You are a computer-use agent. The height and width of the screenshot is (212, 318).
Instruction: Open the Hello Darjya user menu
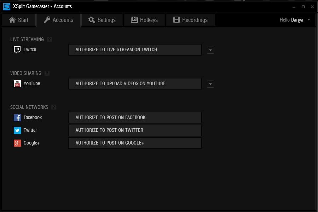pyautogui.click(x=295, y=20)
